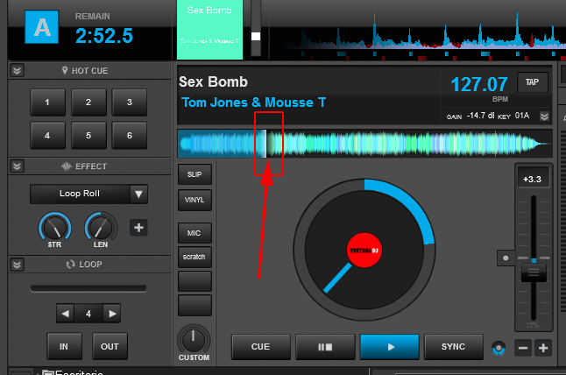566x375 pixels.
Task: Click the KEY 01A value
Action: click(522, 116)
